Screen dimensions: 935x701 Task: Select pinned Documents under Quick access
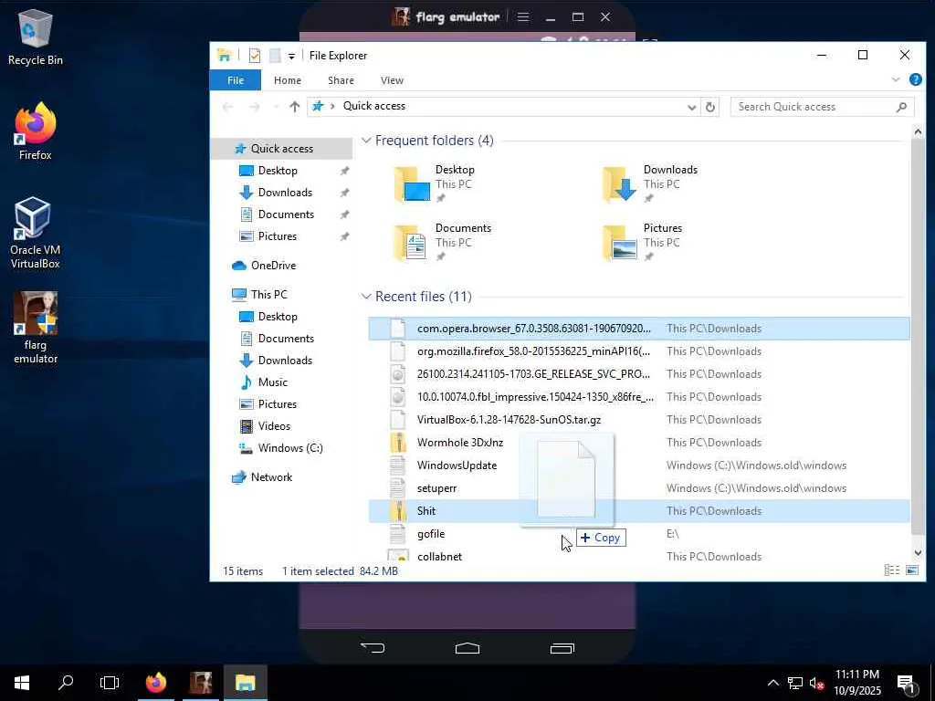point(286,214)
